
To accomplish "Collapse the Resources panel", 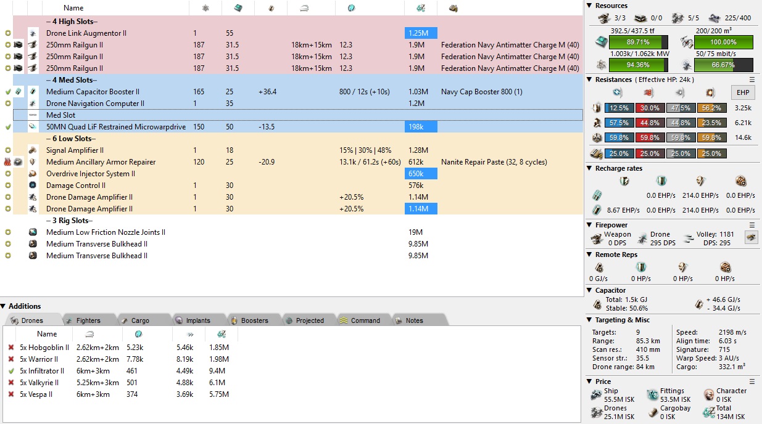I will (x=589, y=6).
